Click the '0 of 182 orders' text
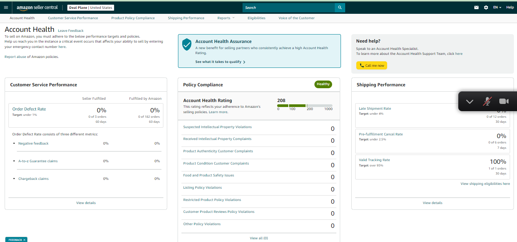Image resolution: width=517 pixels, height=242 pixels. [149, 117]
